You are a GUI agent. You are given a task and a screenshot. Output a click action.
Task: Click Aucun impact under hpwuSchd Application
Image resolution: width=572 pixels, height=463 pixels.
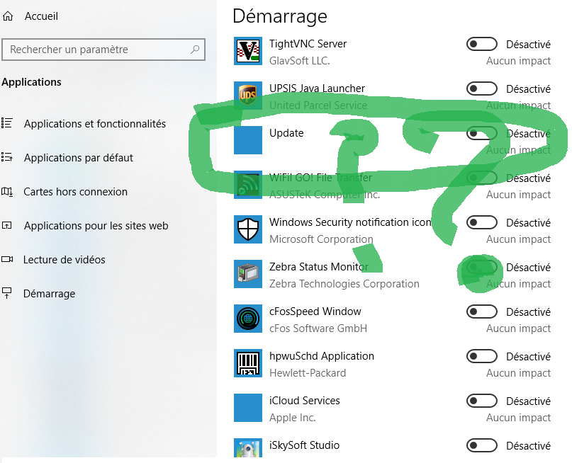coord(518,373)
